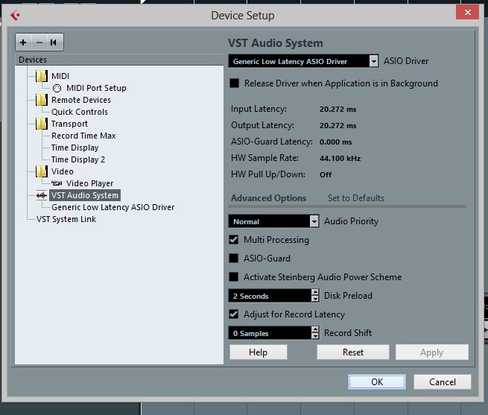Enable Release Driver when in Background
The image size is (488, 415).
click(x=235, y=83)
